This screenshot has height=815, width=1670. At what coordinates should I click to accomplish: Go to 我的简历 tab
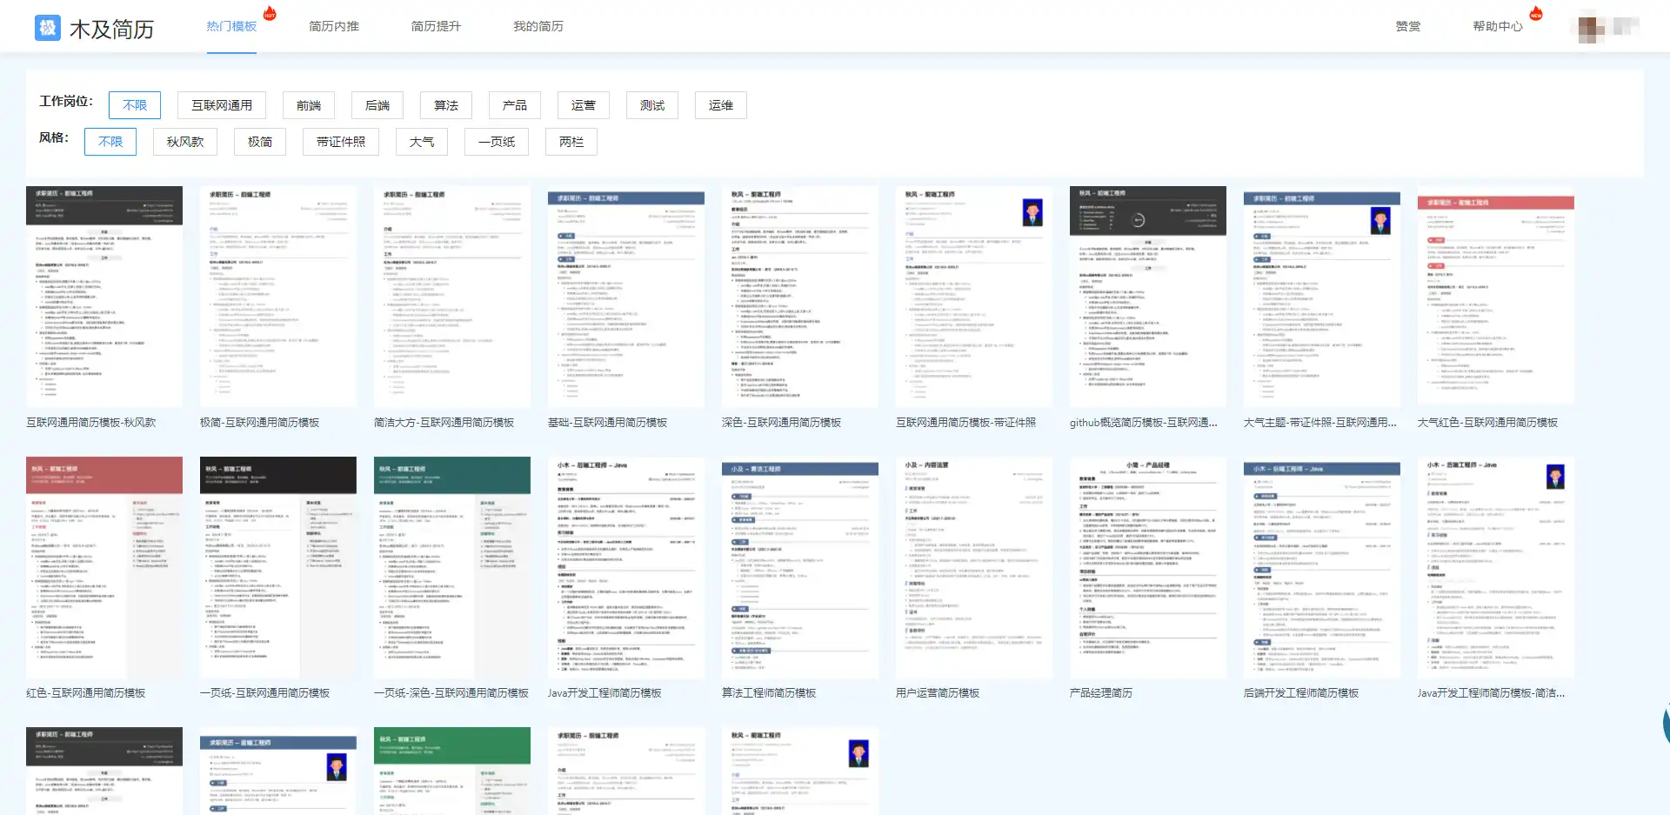tap(538, 27)
